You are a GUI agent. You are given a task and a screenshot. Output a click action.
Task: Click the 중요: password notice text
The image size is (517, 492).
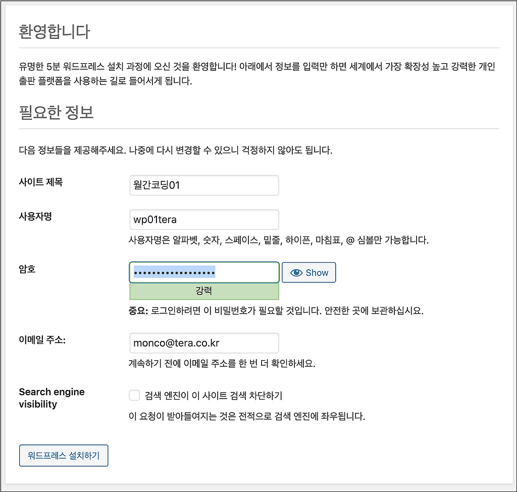point(276,311)
